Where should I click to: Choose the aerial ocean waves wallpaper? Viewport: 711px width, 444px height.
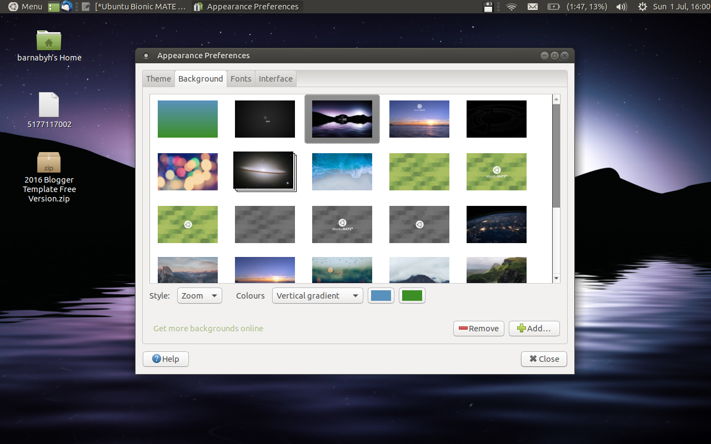(x=342, y=171)
